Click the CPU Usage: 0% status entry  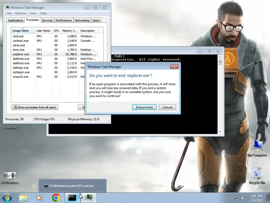point(44,119)
